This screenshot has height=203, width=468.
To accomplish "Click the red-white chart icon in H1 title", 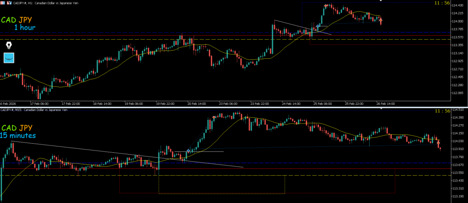I will pyautogui.click(x=9, y=3).
